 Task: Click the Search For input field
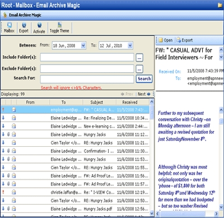87,79
